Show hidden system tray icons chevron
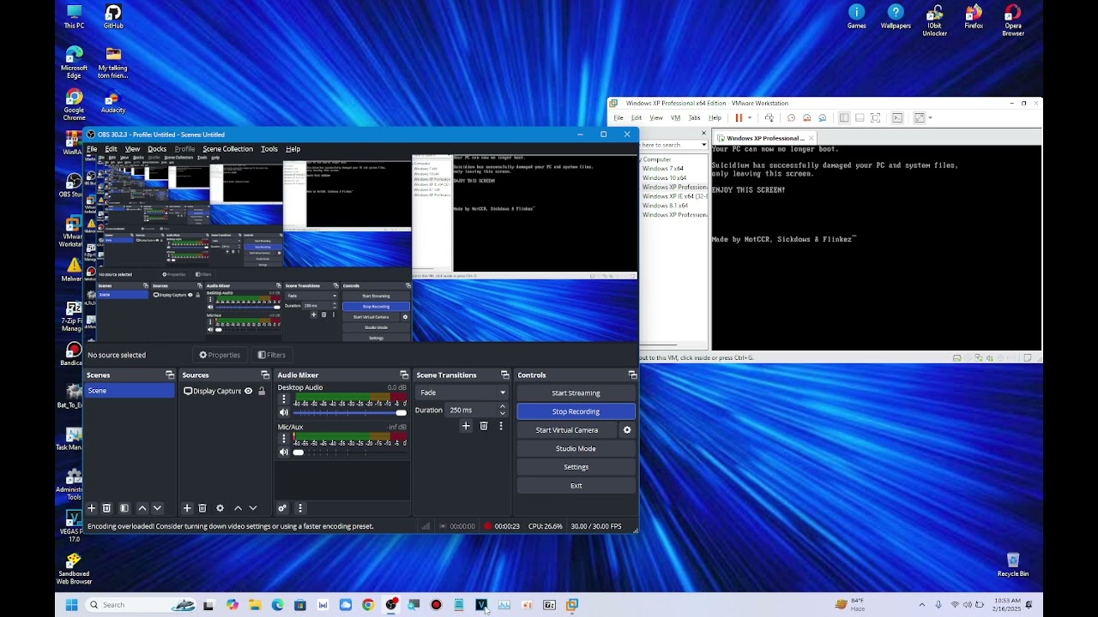 point(922,604)
